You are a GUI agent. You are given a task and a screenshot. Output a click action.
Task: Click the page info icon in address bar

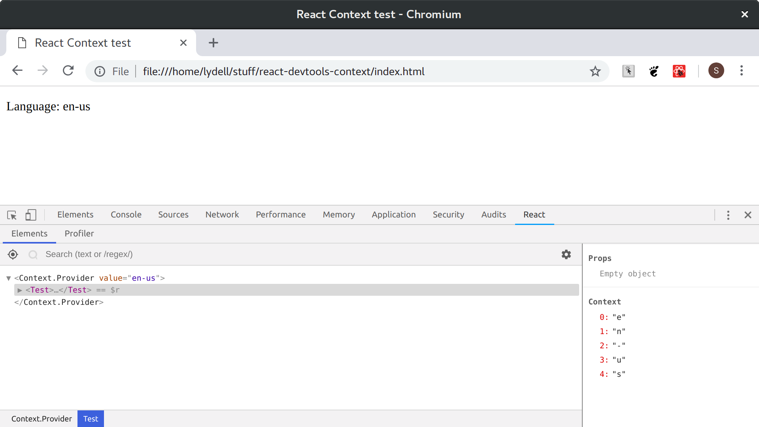[x=100, y=71]
